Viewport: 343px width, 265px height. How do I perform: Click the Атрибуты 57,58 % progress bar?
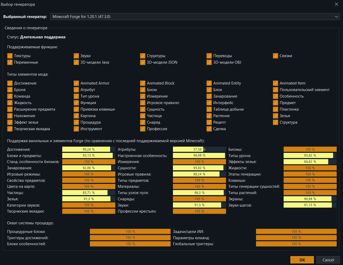[199, 149]
